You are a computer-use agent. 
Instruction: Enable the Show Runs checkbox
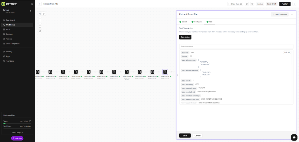tap(229, 4)
